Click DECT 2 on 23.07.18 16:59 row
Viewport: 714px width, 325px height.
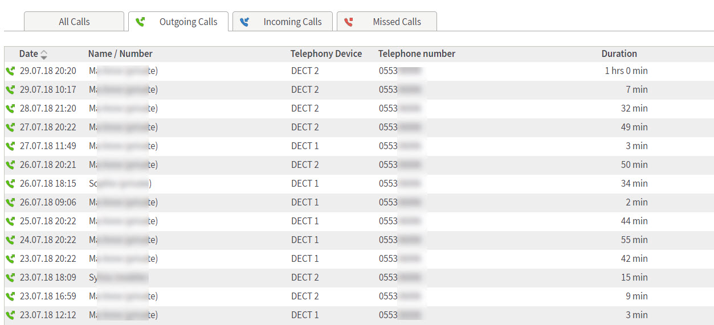pyautogui.click(x=305, y=297)
